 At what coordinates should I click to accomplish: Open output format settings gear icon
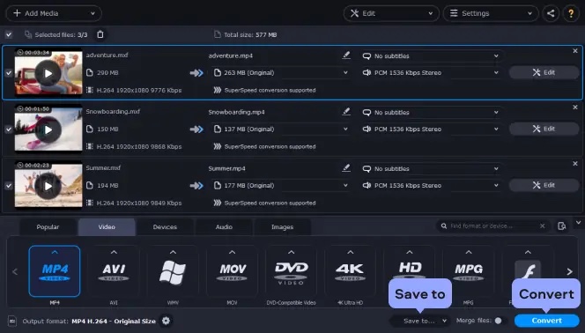click(x=166, y=321)
